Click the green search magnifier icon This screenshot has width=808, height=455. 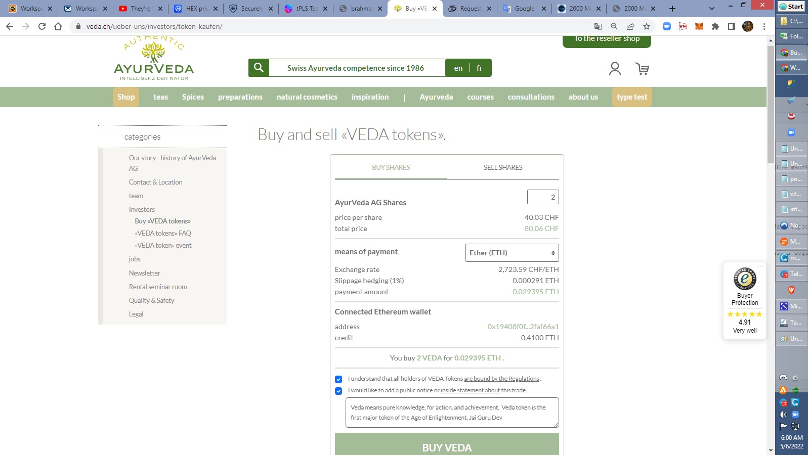point(259,68)
